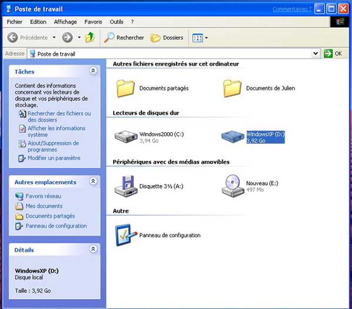Click the Windows flag logo in menu bar
The width and height of the screenshot is (352, 309).
click(340, 22)
